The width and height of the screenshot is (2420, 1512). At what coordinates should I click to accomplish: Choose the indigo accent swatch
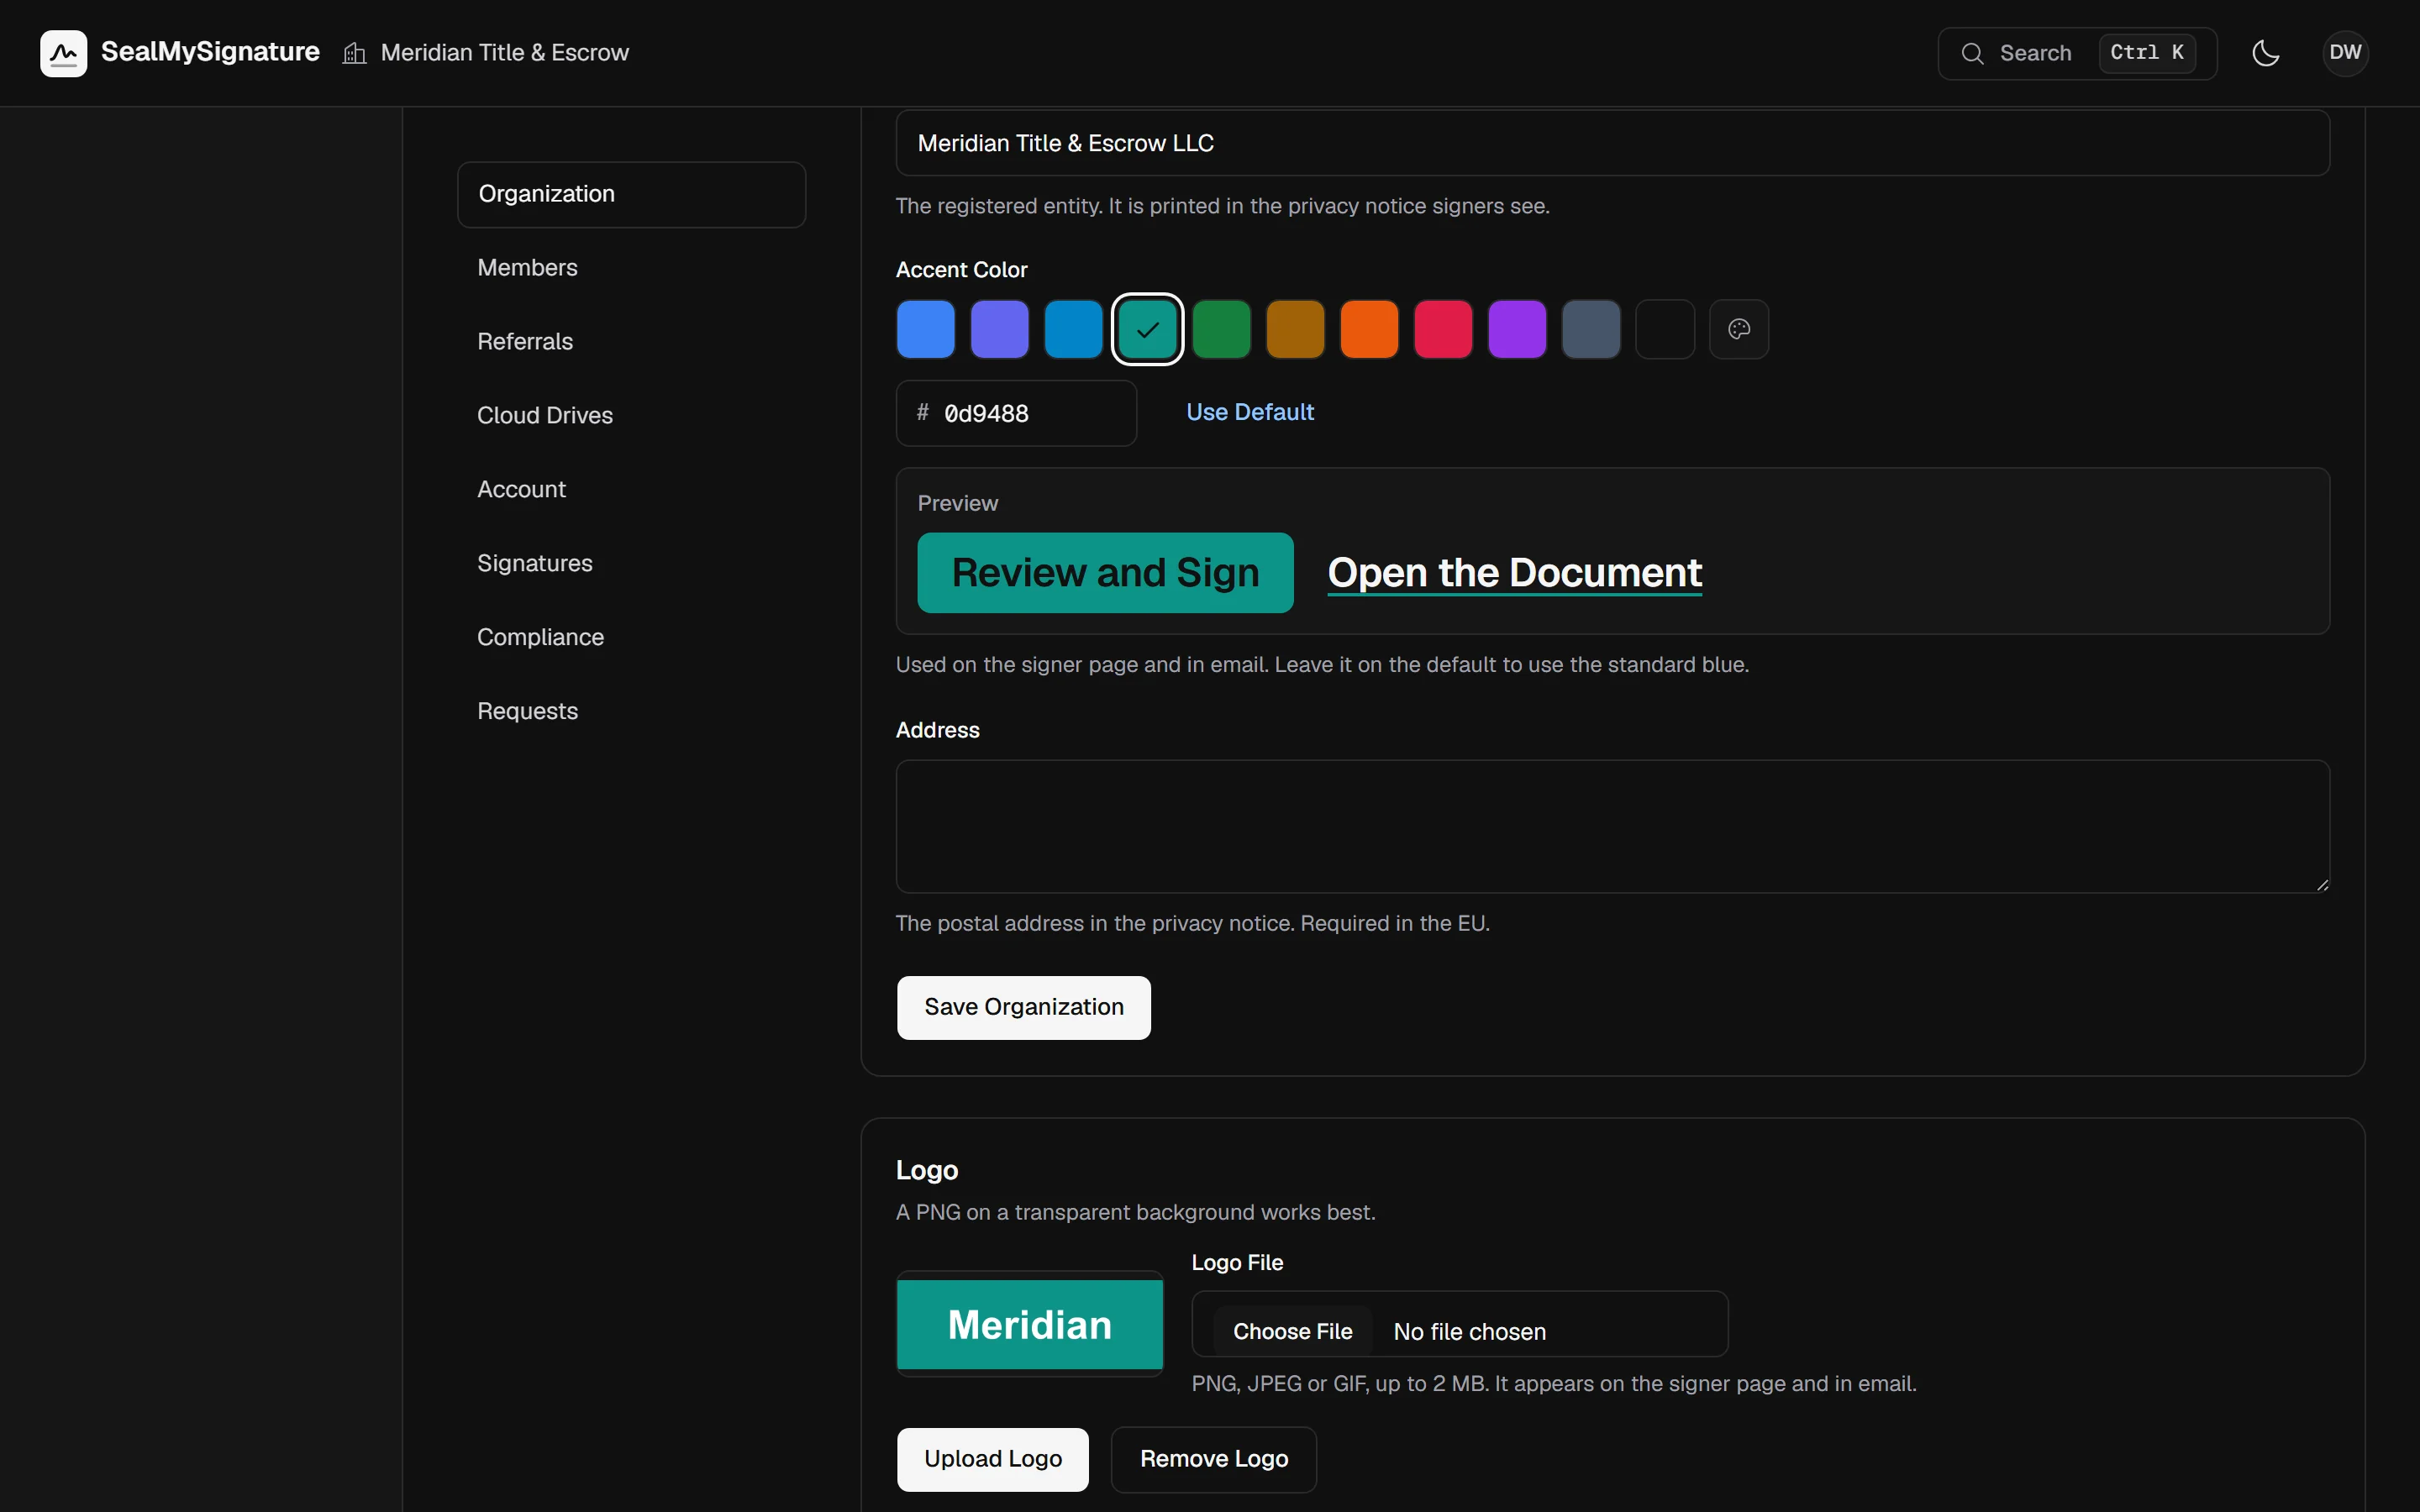(x=1000, y=329)
